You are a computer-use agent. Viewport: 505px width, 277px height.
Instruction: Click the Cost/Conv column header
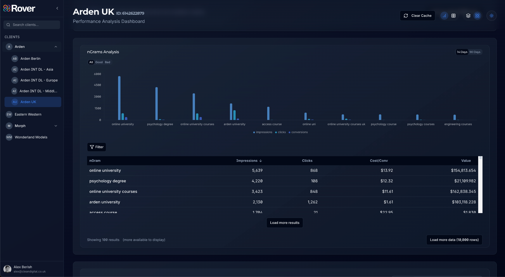[x=379, y=161]
